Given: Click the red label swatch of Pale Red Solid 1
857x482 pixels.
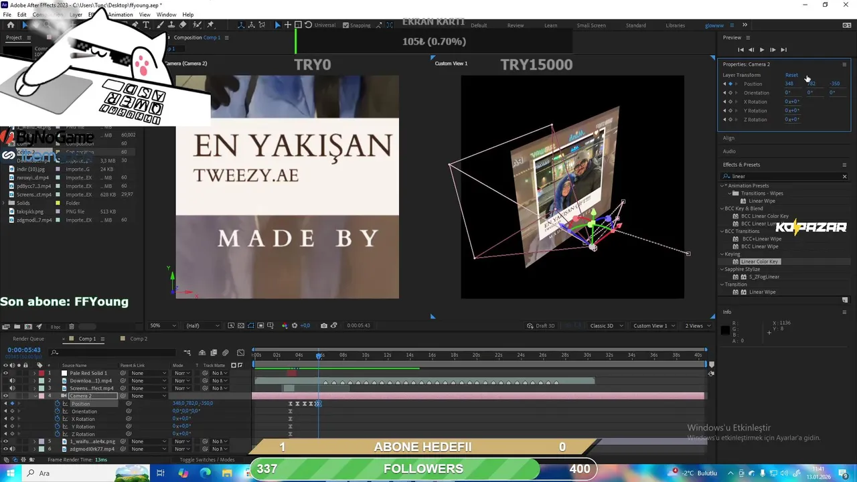Looking at the screenshot, I should point(41,373).
